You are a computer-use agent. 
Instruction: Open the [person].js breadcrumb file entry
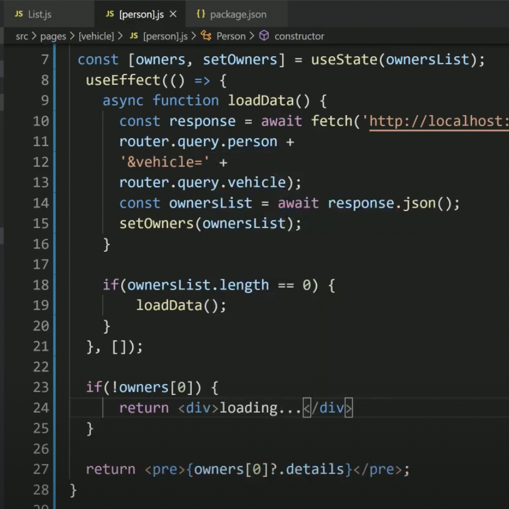coord(166,36)
